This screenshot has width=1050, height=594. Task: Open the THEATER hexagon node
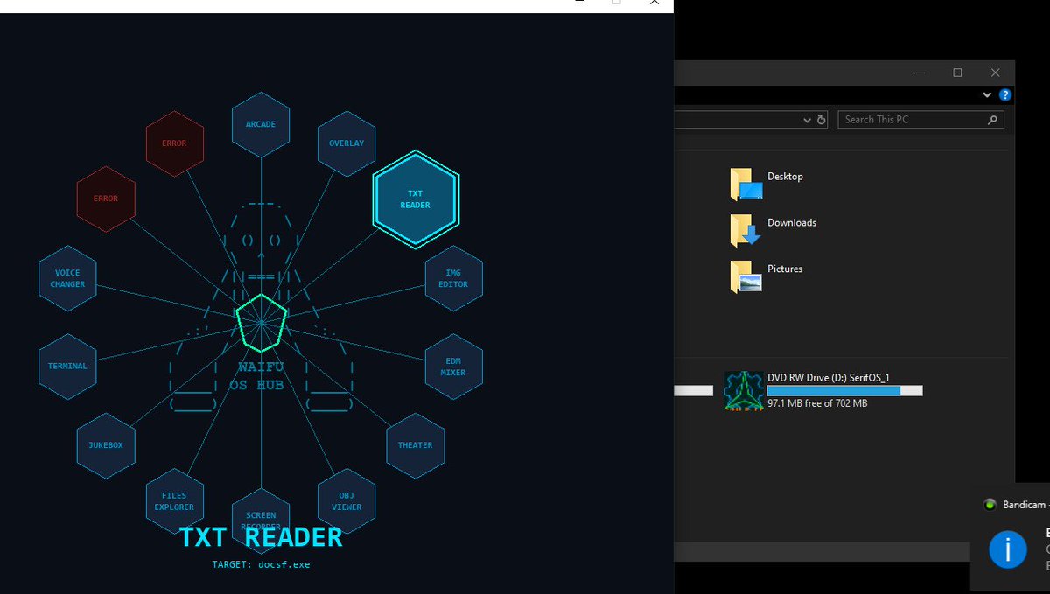(416, 445)
